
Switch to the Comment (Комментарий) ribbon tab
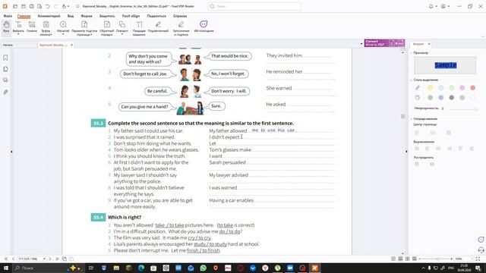[49, 16]
